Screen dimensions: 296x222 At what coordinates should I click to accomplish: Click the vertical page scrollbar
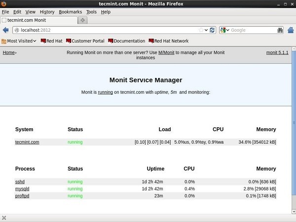coord(294,123)
